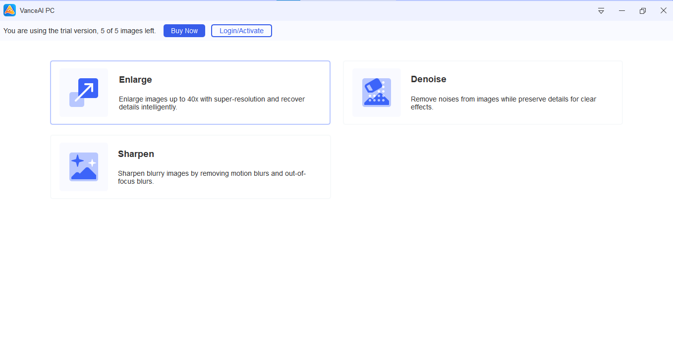Click the VanceAI PC logo icon

coord(10,10)
